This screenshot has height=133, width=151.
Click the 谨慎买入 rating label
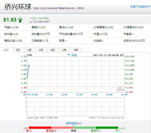point(96,131)
